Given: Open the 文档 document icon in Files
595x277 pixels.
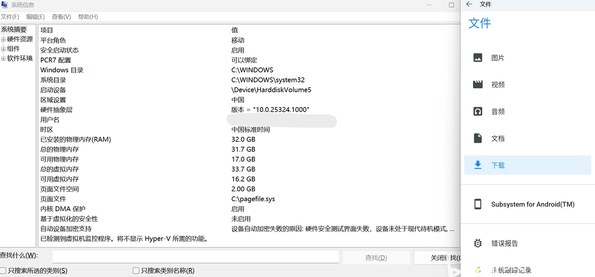Looking at the screenshot, I should tap(478, 138).
